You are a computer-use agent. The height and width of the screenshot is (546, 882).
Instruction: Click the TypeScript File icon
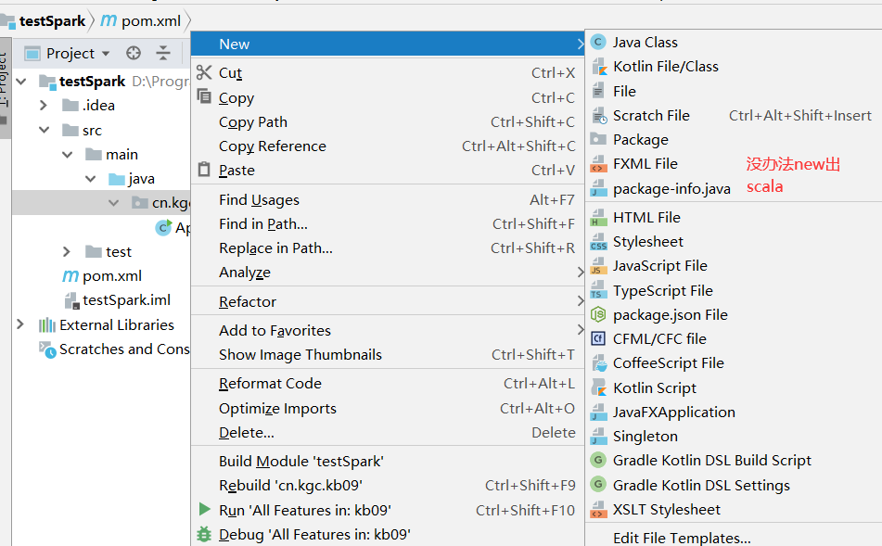pos(598,290)
